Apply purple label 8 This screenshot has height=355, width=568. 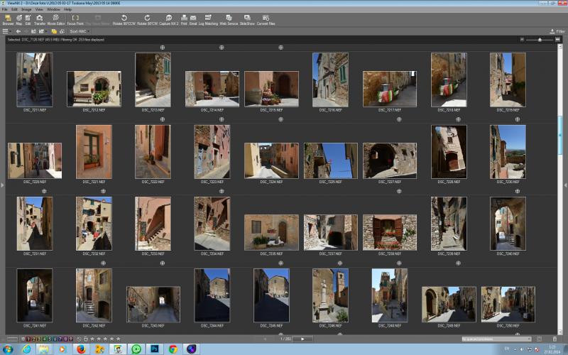tap(65, 339)
